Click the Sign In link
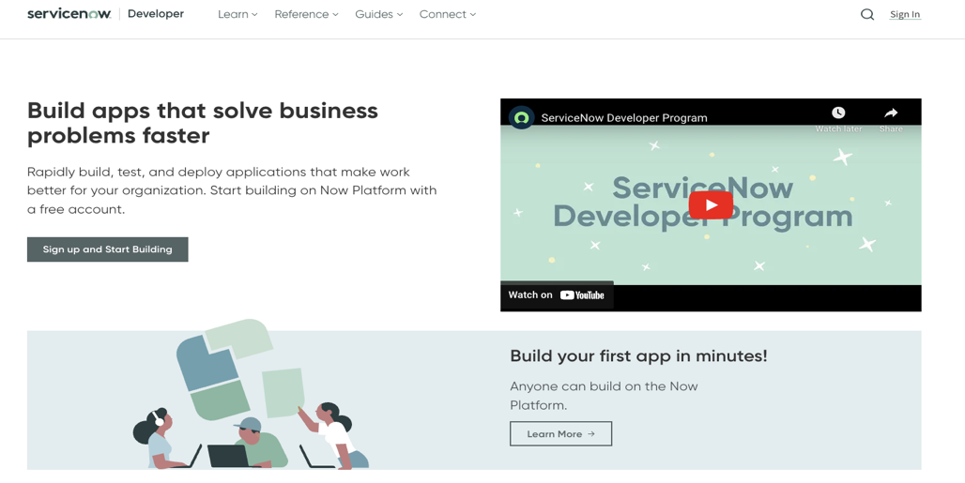The height and width of the screenshot is (483, 965). pyautogui.click(x=905, y=14)
